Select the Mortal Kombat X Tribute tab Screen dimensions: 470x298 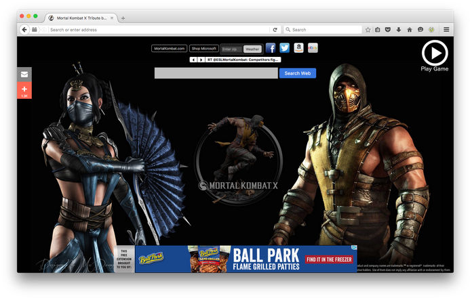coord(79,18)
